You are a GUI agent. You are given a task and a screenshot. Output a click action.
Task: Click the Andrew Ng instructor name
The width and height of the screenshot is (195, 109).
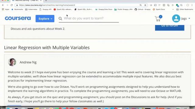point(28,62)
